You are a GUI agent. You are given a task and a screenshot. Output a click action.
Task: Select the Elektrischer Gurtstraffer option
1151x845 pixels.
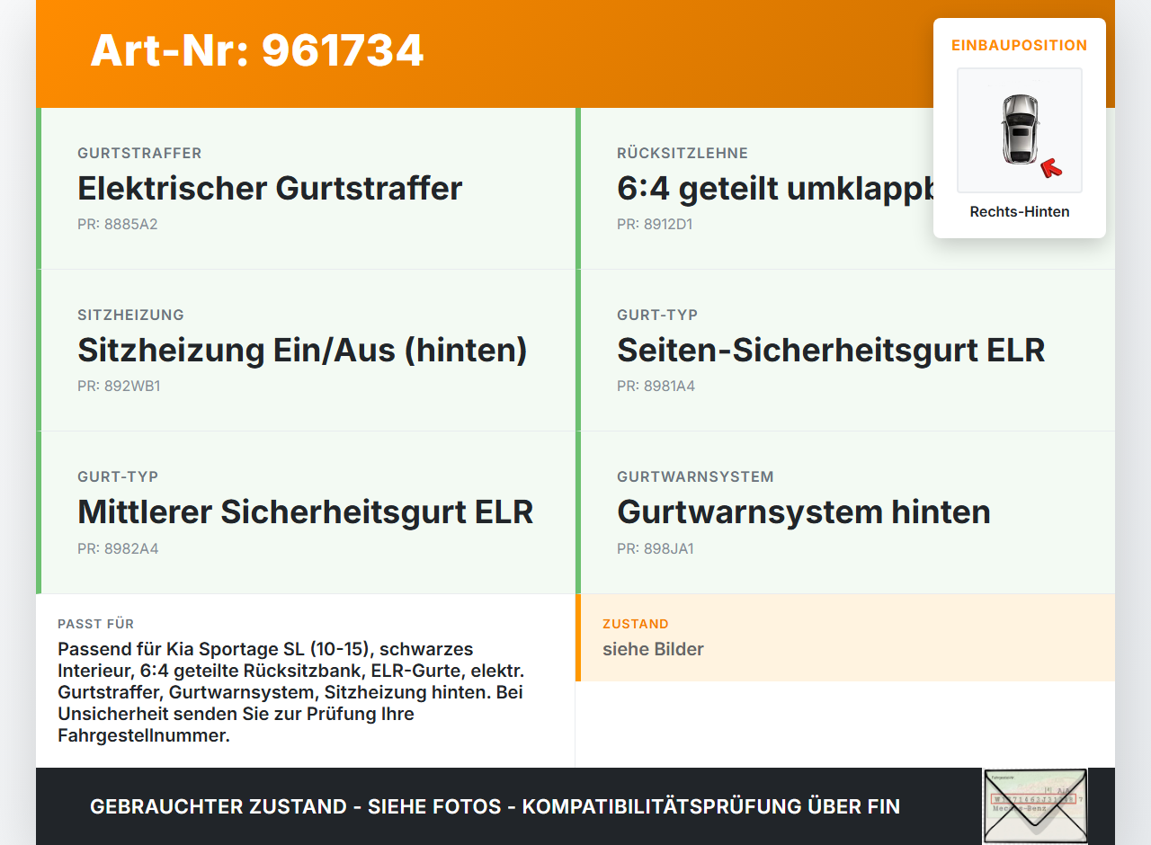click(270, 189)
